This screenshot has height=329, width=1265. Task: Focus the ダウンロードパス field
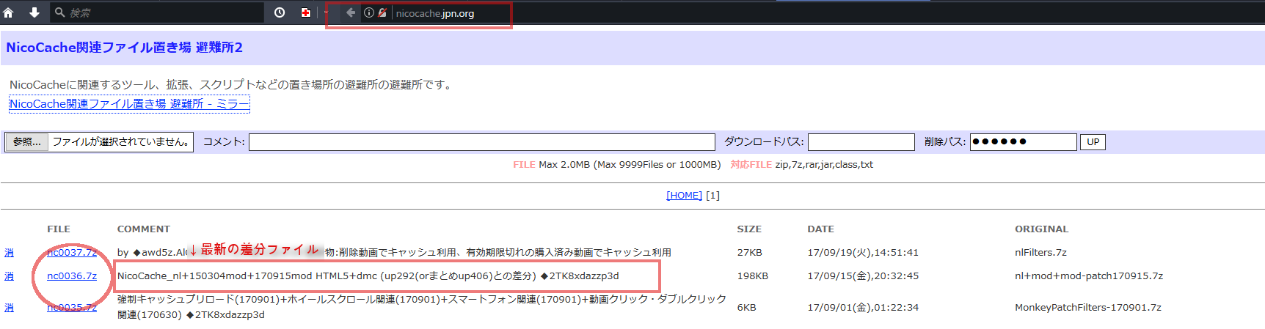point(861,141)
